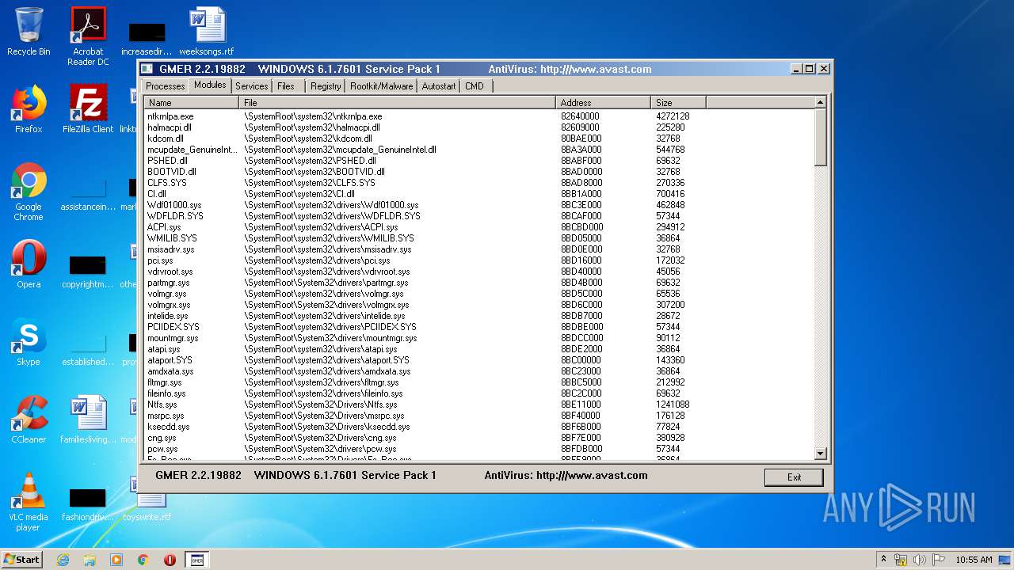Open CCleaner desktop shortcut
The image size is (1014, 570).
tap(29, 420)
